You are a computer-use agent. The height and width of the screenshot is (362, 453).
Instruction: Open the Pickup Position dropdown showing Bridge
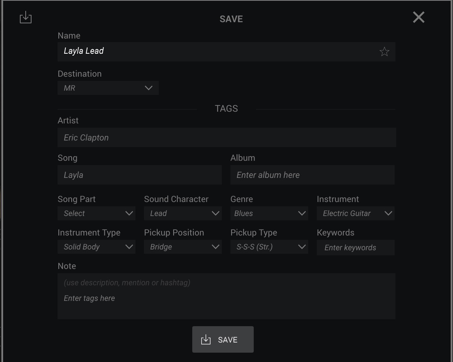[183, 247]
